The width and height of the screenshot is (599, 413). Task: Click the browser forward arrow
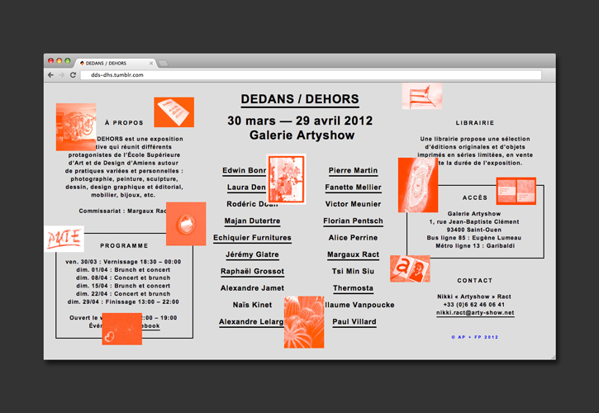pyautogui.click(x=62, y=75)
